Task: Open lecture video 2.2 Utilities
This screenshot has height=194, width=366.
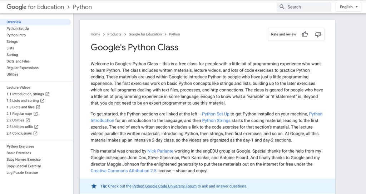Action: click(x=15, y=120)
